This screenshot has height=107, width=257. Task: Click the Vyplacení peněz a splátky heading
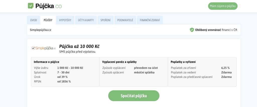(119, 62)
